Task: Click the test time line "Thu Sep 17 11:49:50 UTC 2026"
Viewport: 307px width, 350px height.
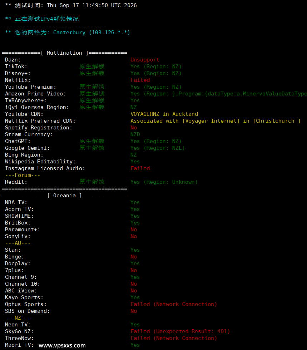Action: coord(92,5)
